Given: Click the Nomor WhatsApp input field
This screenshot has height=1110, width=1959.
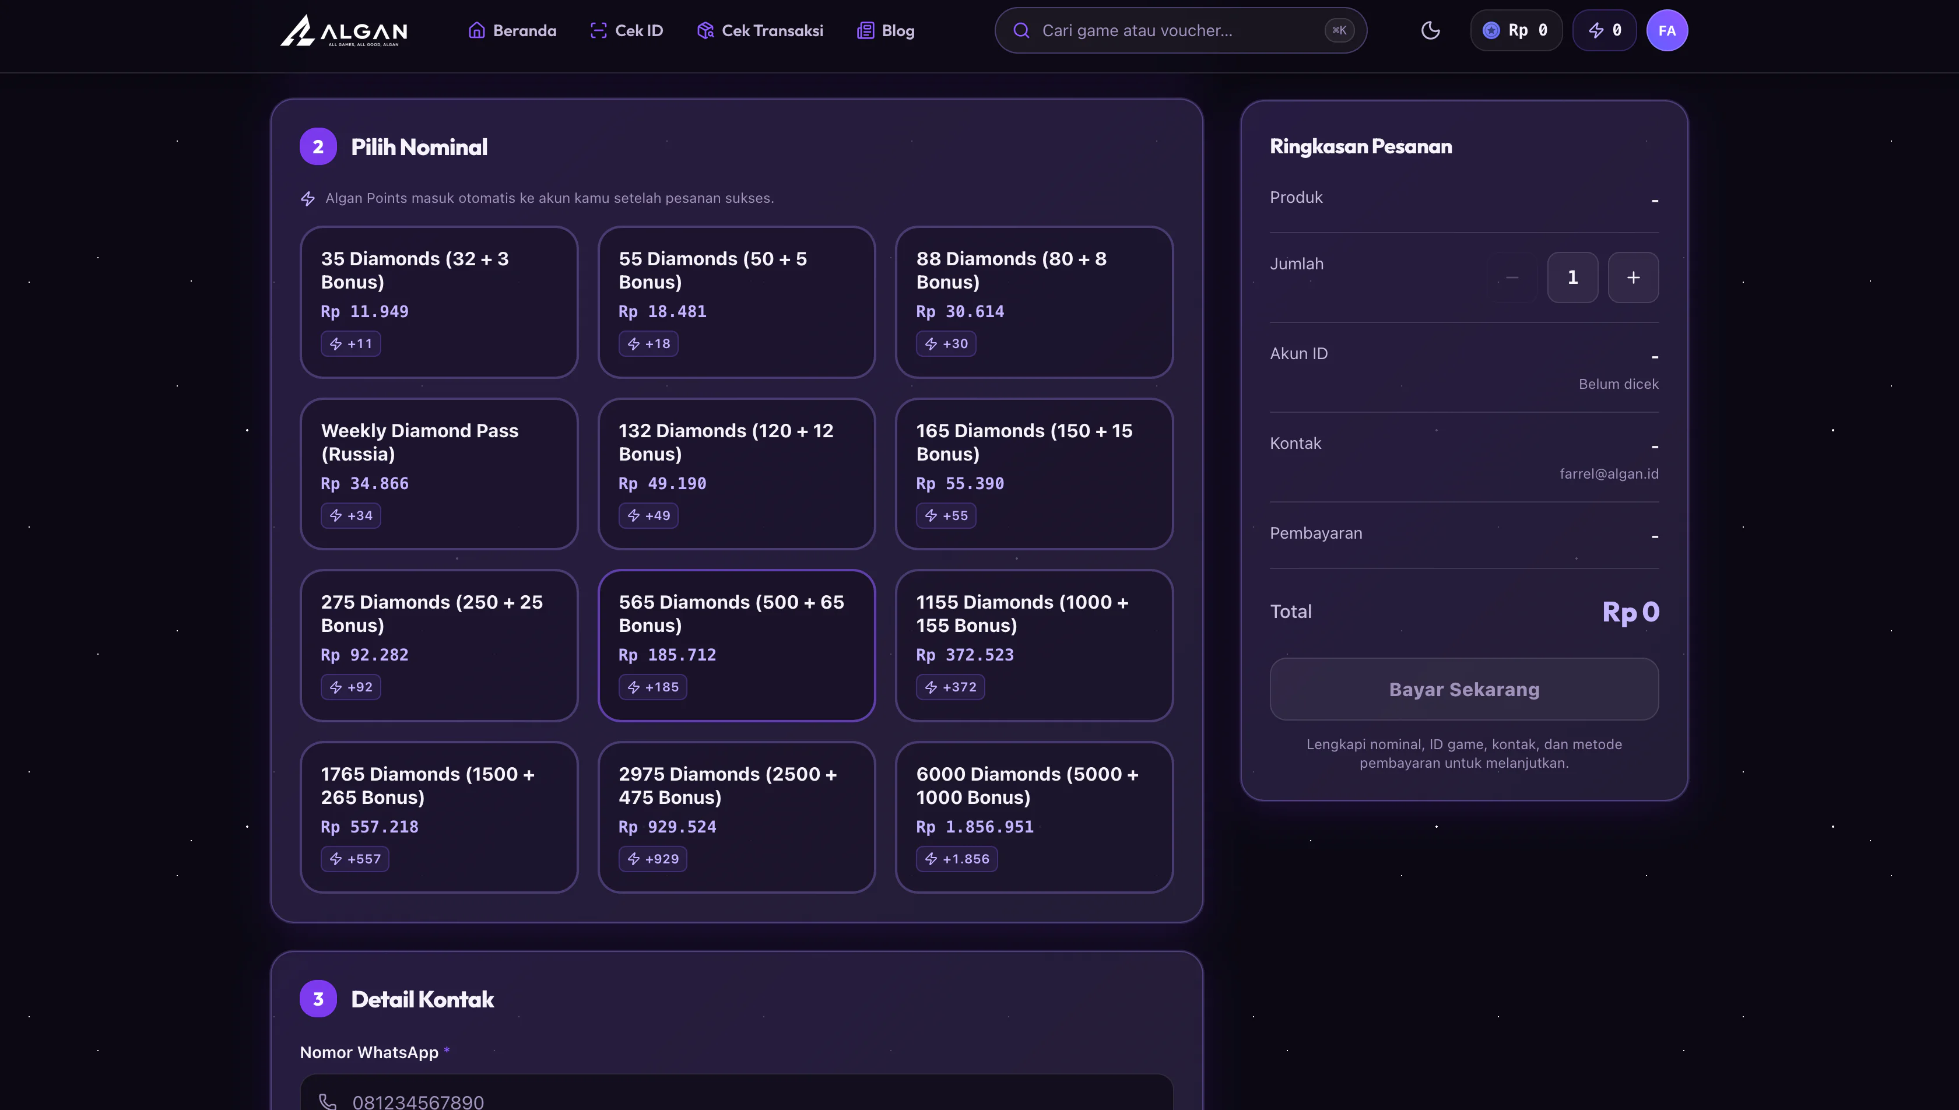Looking at the screenshot, I should [736, 1093].
